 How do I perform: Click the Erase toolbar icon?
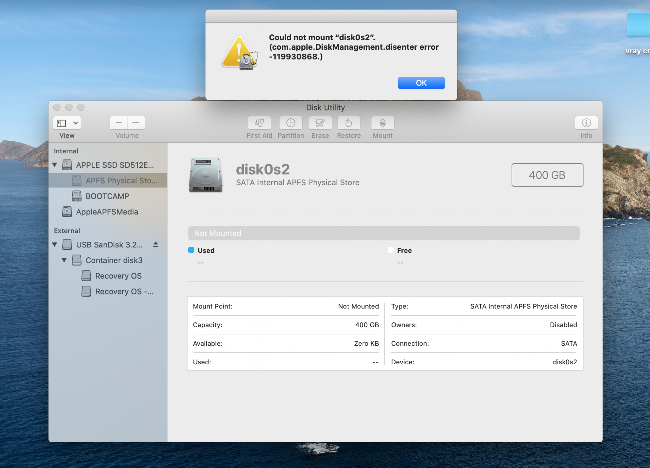(320, 123)
